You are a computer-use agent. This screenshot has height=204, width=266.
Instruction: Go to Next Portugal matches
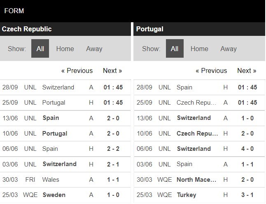point(247,70)
